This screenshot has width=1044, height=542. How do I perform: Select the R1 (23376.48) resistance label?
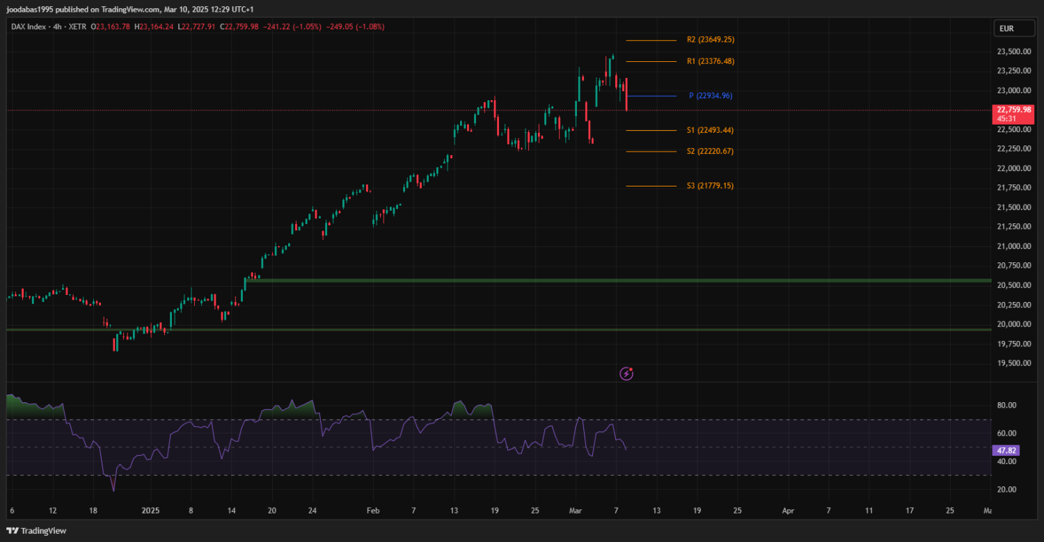(710, 61)
